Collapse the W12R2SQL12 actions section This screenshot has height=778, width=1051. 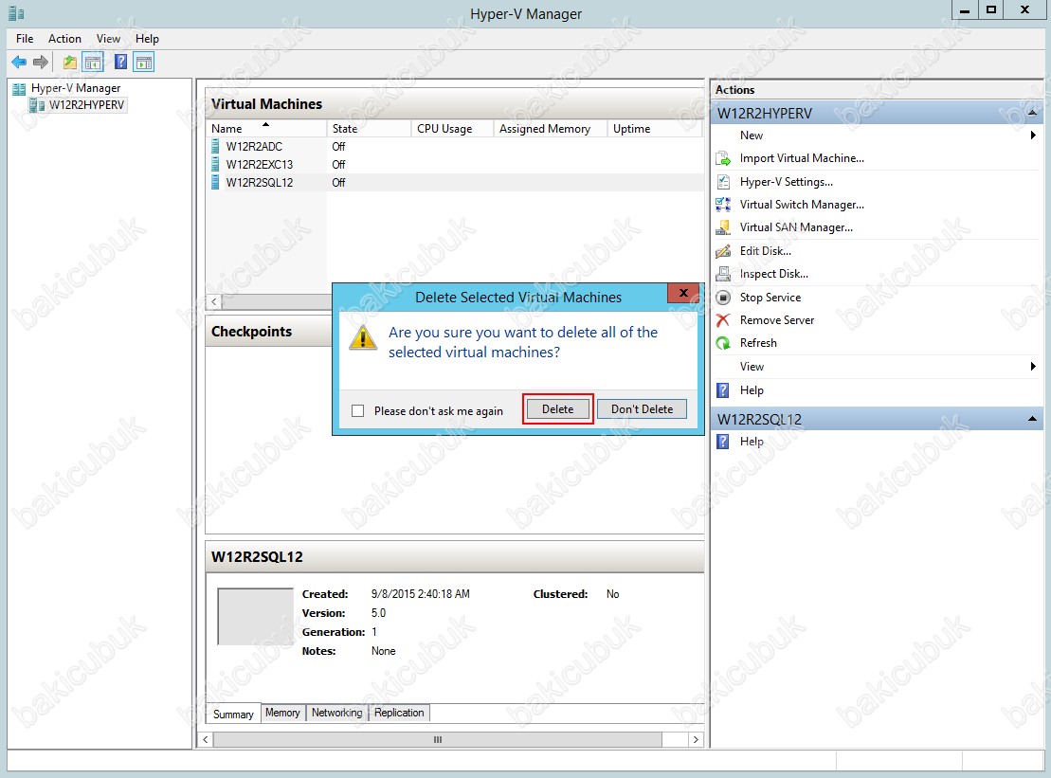click(1032, 419)
